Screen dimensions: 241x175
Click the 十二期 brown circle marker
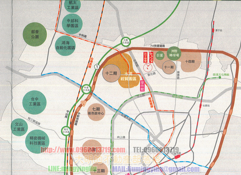click(110, 74)
